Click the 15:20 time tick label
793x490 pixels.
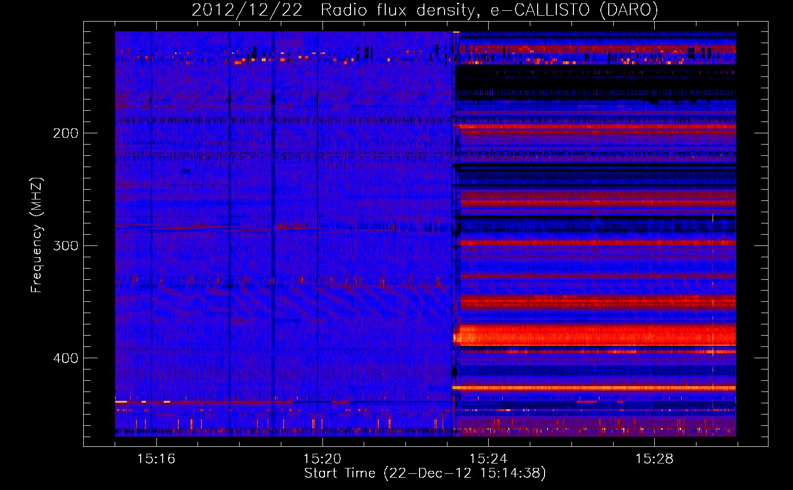322,459
